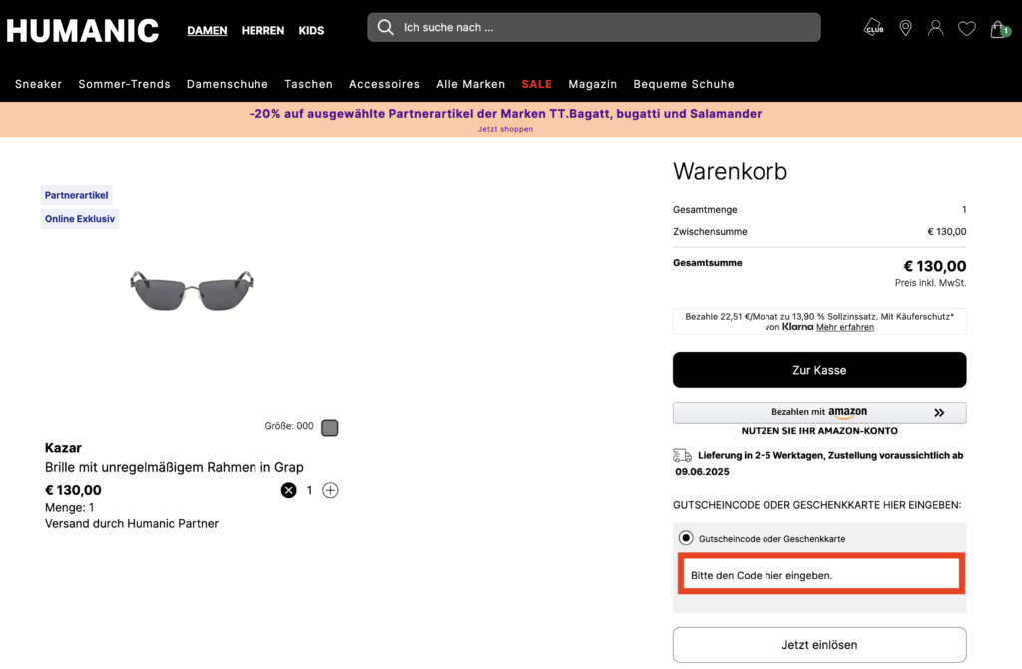Switch to the KIDS section
The image size is (1022, 669).
pos(311,31)
